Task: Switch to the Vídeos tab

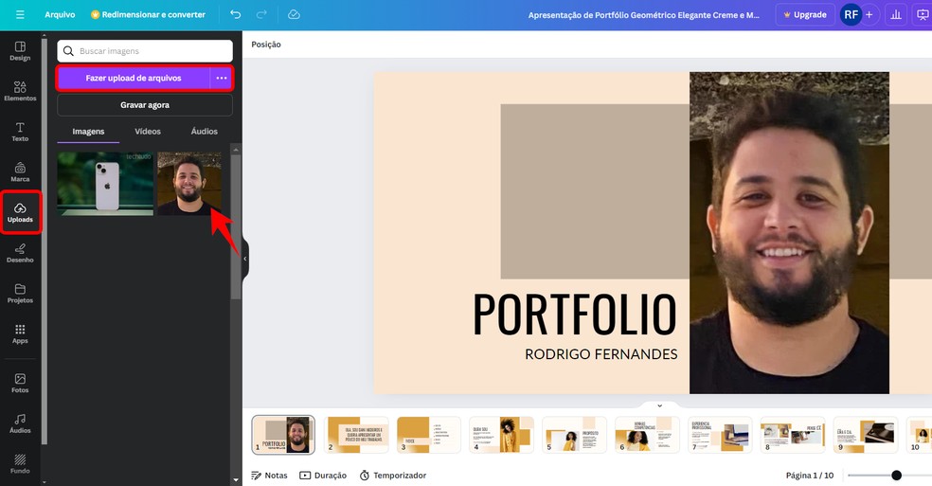Action: 148,132
